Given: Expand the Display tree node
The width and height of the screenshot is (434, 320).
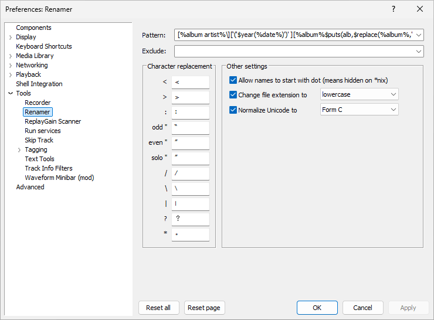Looking at the screenshot, I should (x=11, y=38).
